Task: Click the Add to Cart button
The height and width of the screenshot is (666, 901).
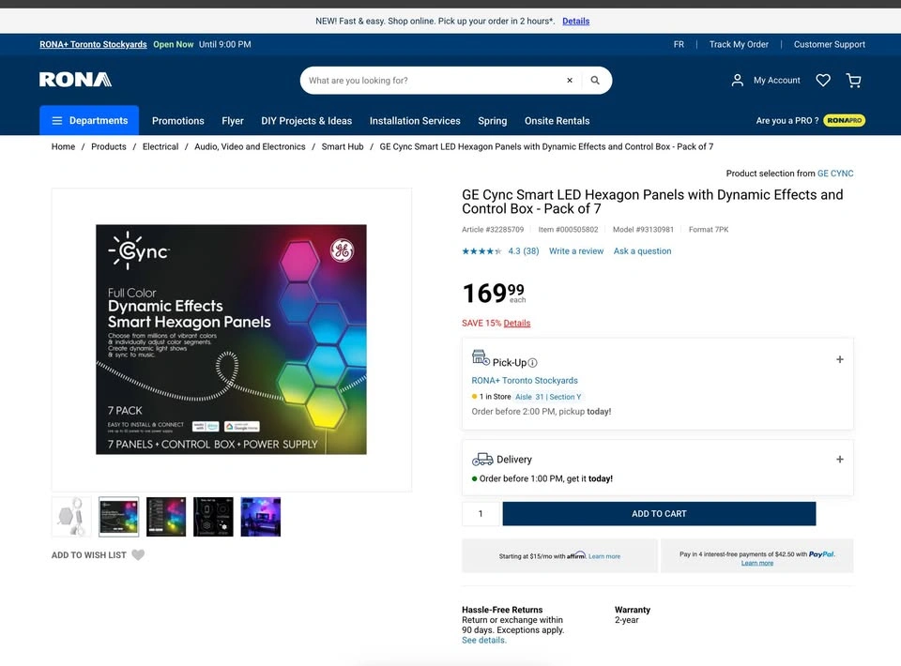Action: [659, 514]
